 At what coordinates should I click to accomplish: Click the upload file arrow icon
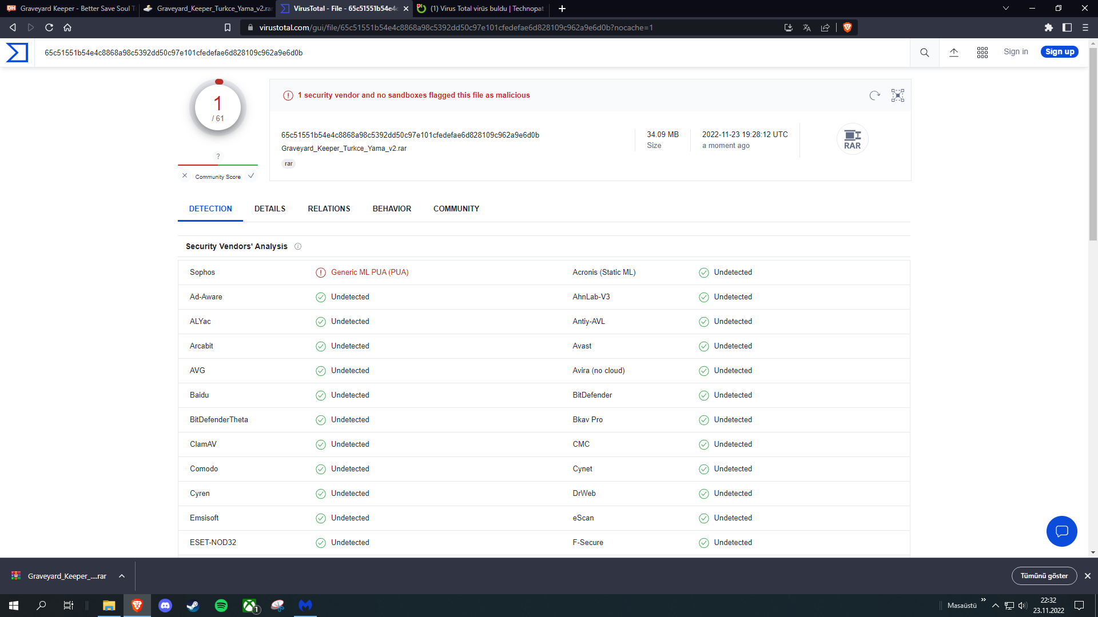pyautogui.click(x=953, y=53)
